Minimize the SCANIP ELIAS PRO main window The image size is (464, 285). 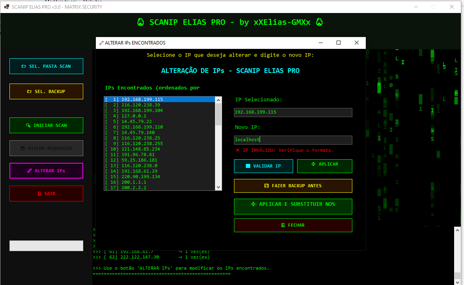416,6
